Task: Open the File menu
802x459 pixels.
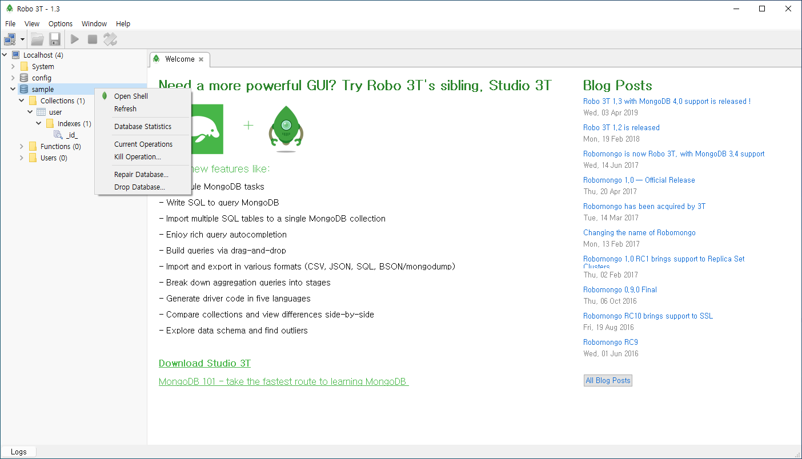Action: point(10,23)
